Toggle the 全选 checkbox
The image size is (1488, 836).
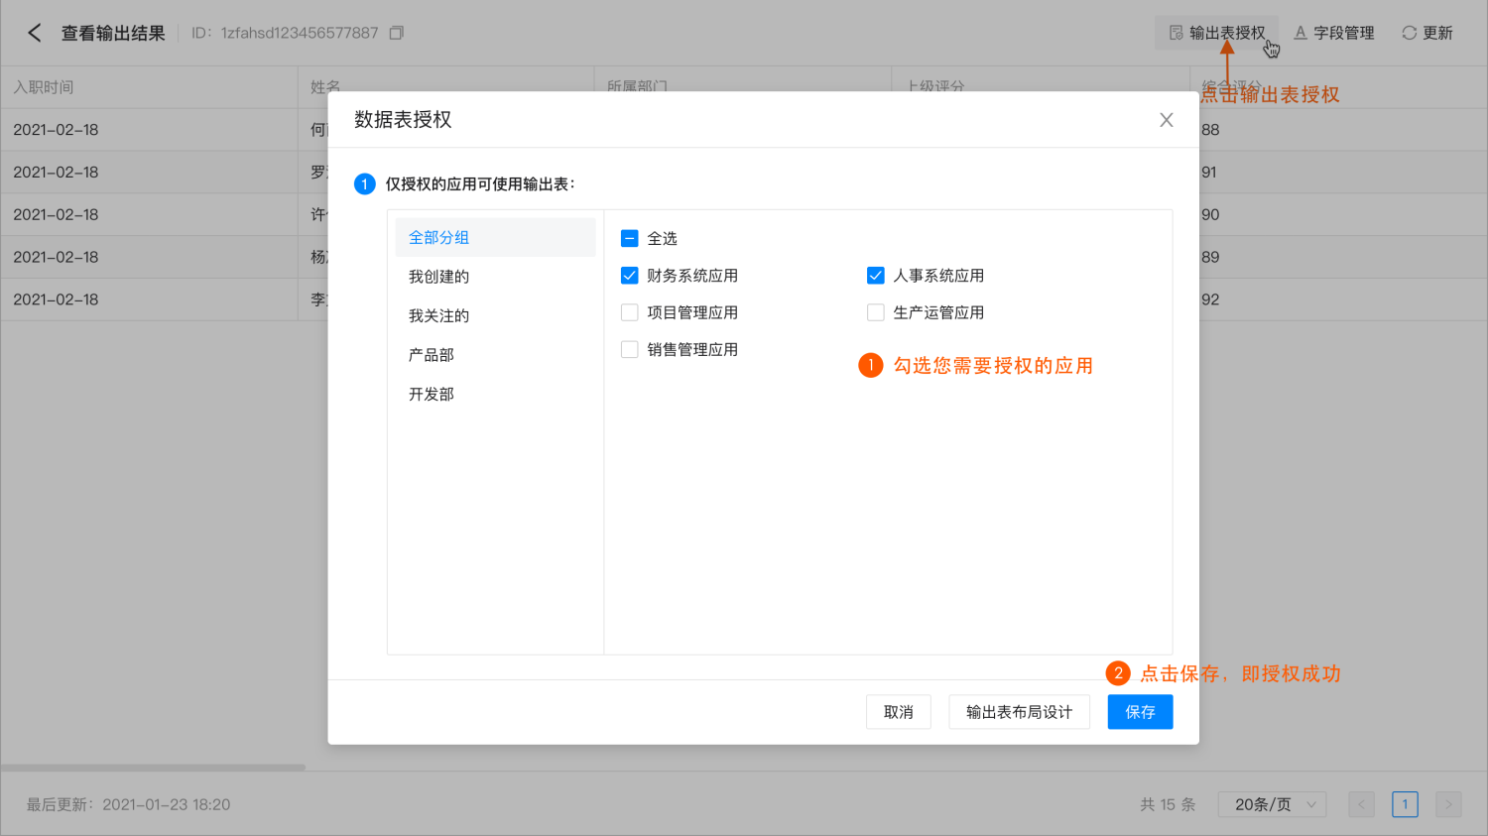629,238
